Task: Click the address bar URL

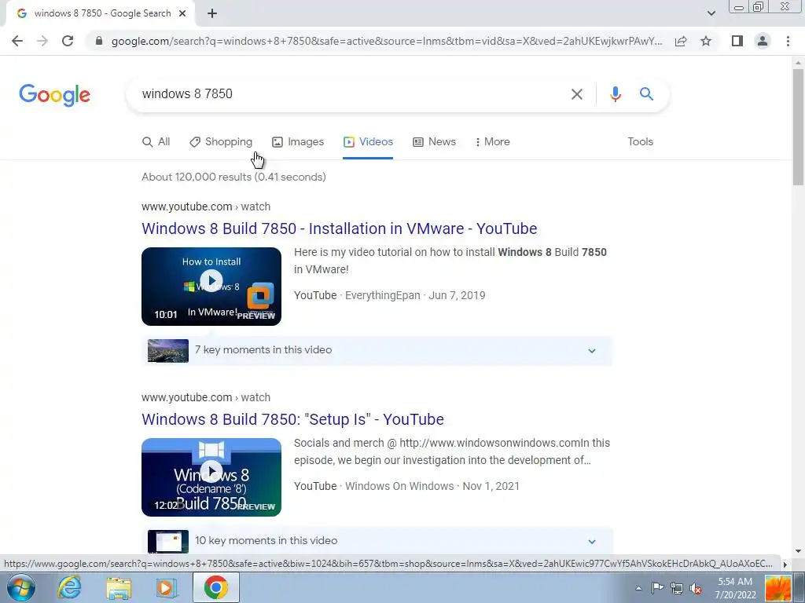Action: [x=387, y=41]
